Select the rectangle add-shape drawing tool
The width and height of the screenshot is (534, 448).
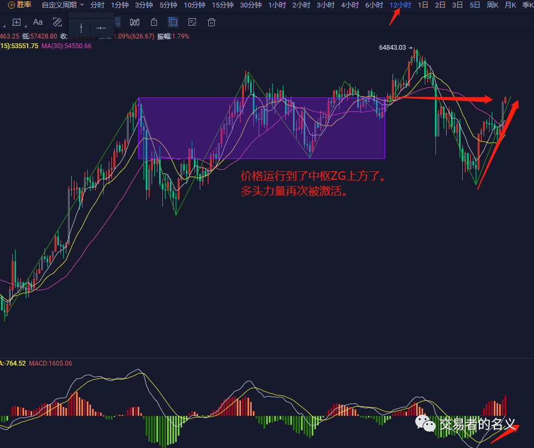point(17,22)
